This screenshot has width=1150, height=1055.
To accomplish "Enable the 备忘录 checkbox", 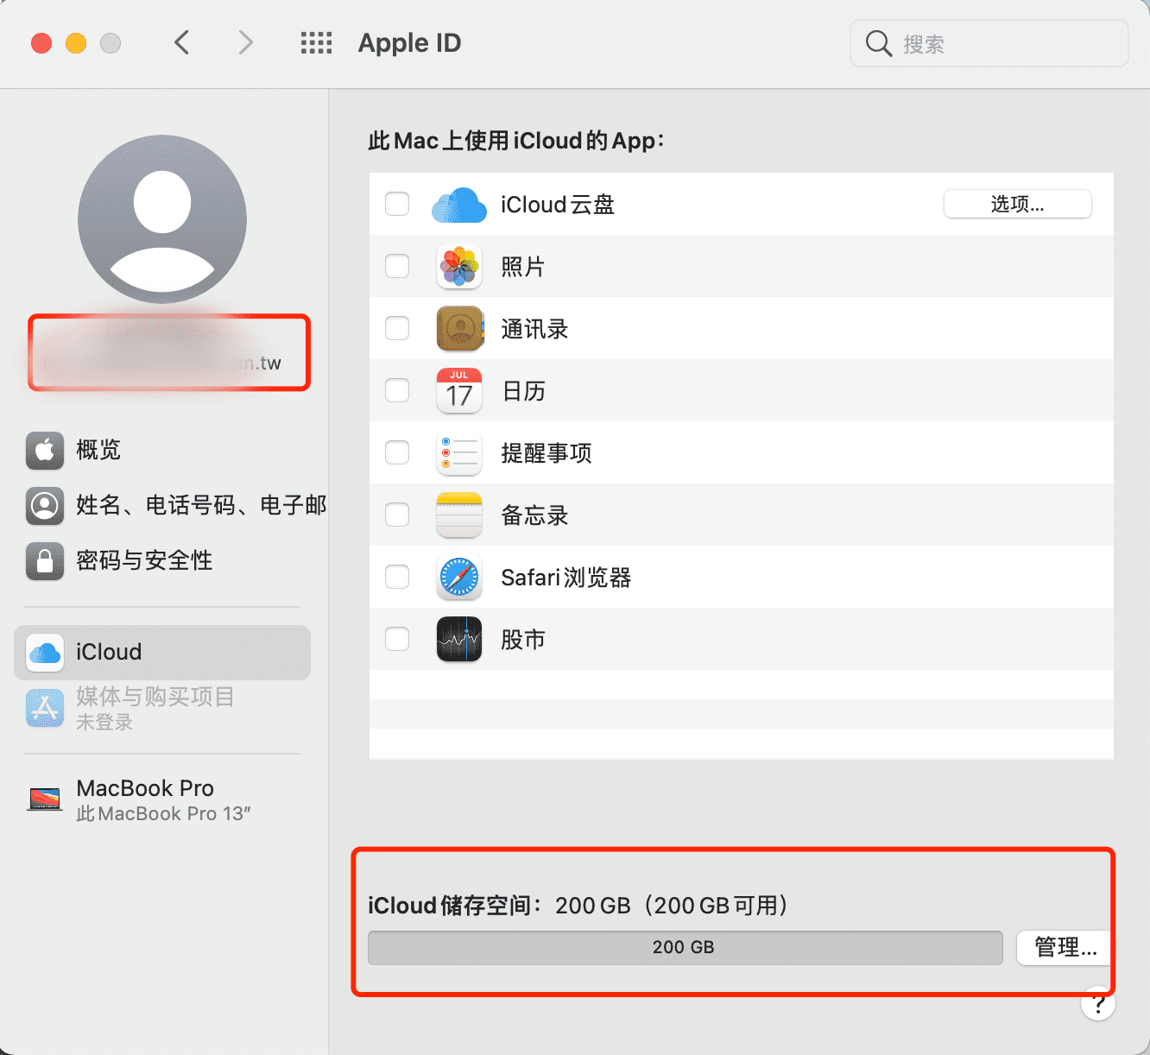I will 397,515.
